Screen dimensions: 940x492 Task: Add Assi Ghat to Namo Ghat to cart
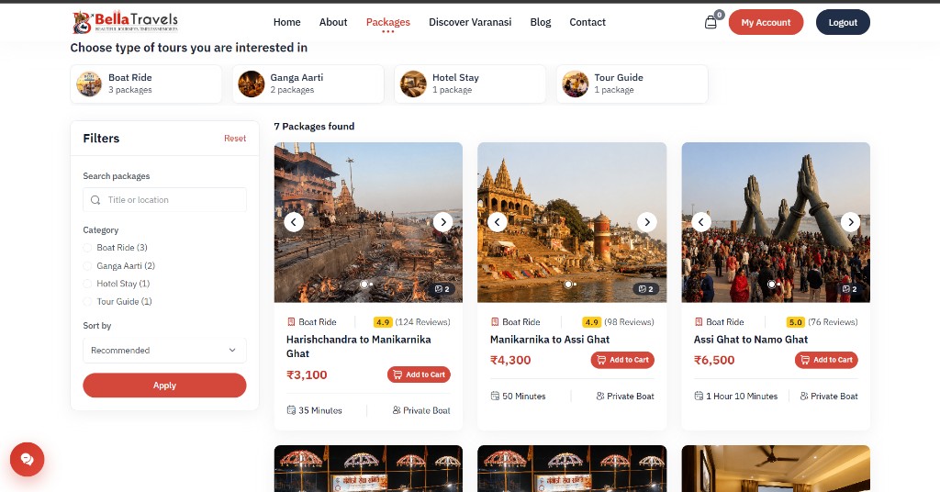pyautogui.click(x=827, y=360)
